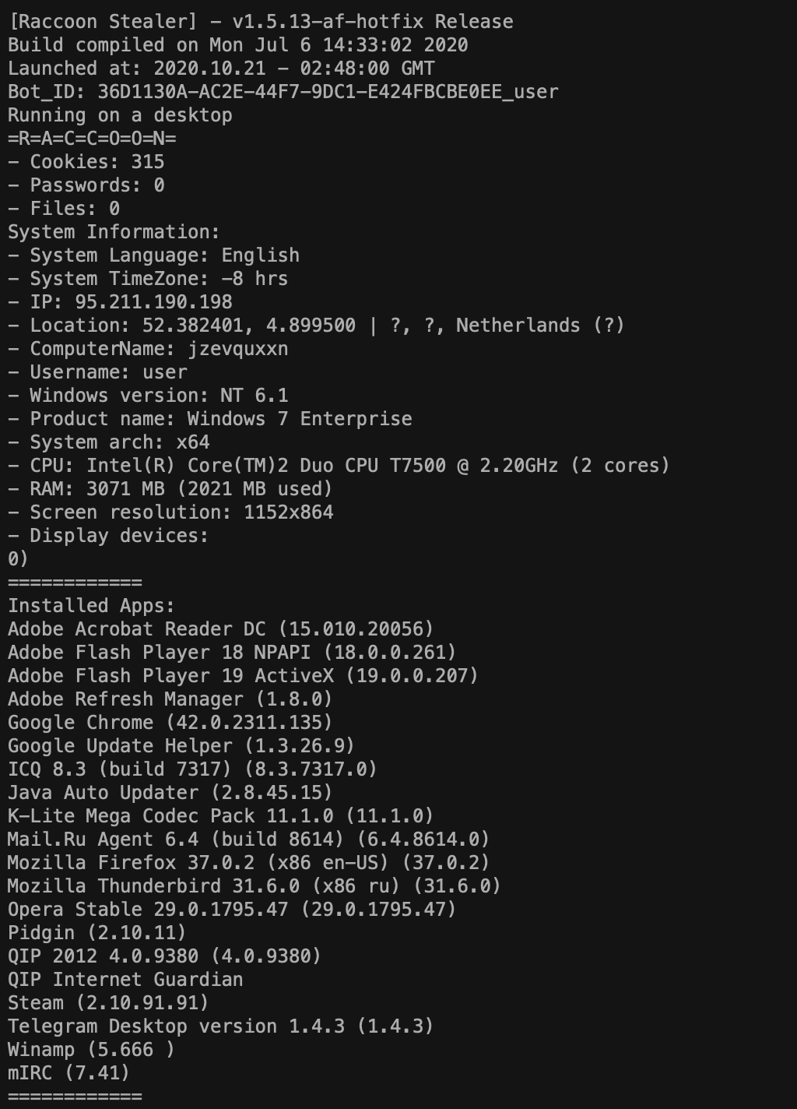Click the Telegram Desktop version line
Image resolution: width=797 pixels, height=1109 pixels.
[x=220, y=1026]
